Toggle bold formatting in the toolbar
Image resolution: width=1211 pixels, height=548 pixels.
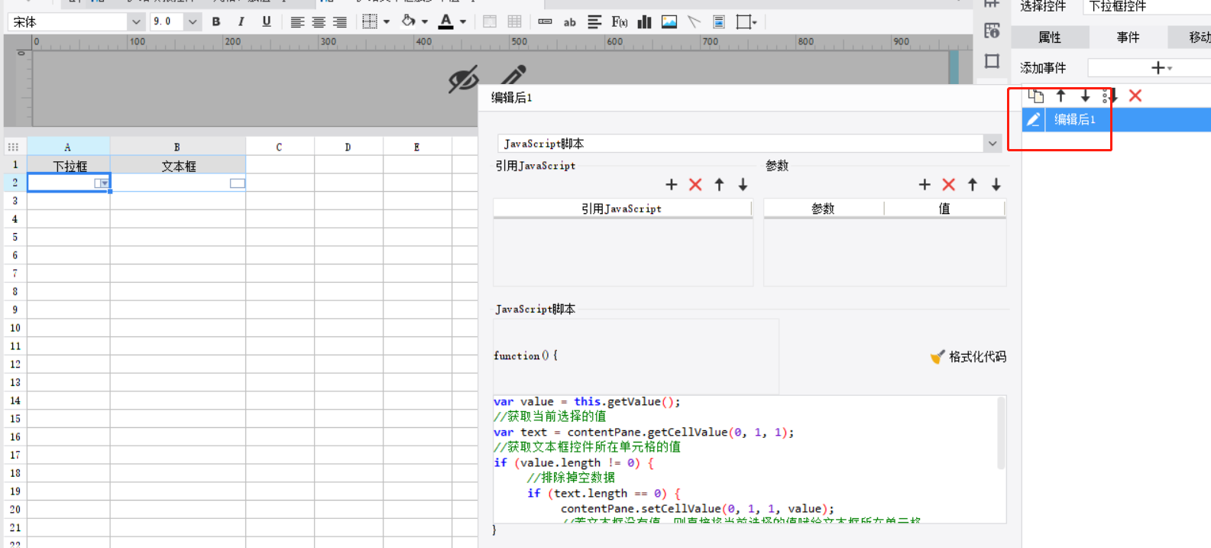[x=216, y=22]
